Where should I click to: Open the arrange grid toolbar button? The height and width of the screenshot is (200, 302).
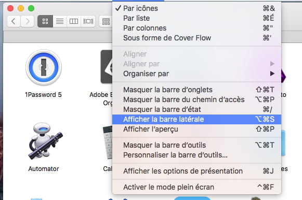[x=106, y=21]
